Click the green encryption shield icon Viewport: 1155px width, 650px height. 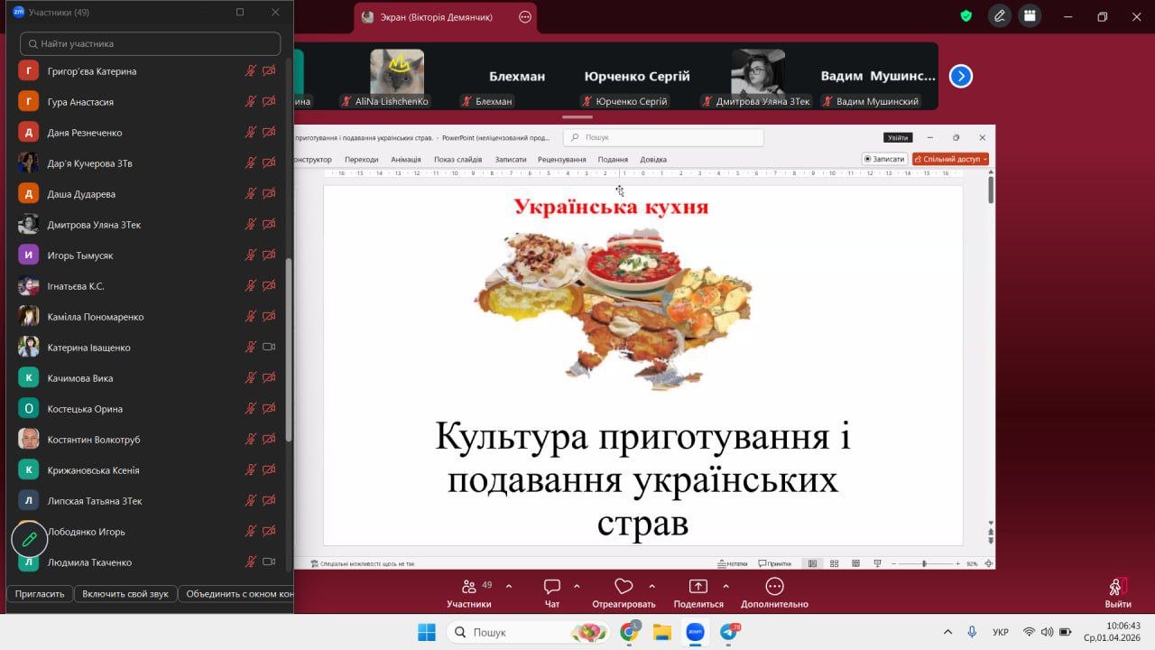tap(966, 16)
